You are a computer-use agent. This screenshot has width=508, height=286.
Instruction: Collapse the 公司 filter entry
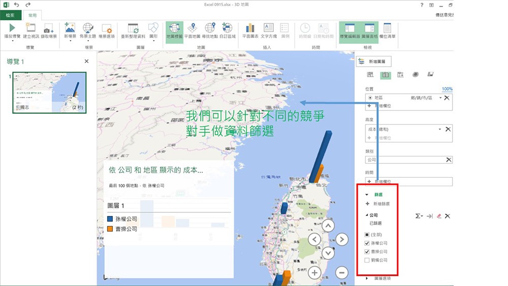pyautogui.click(x=367, y=215)
